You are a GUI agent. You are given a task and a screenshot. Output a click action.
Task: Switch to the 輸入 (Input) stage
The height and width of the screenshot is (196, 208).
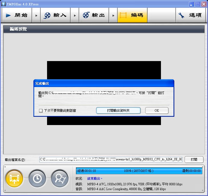tap(55, 15)
